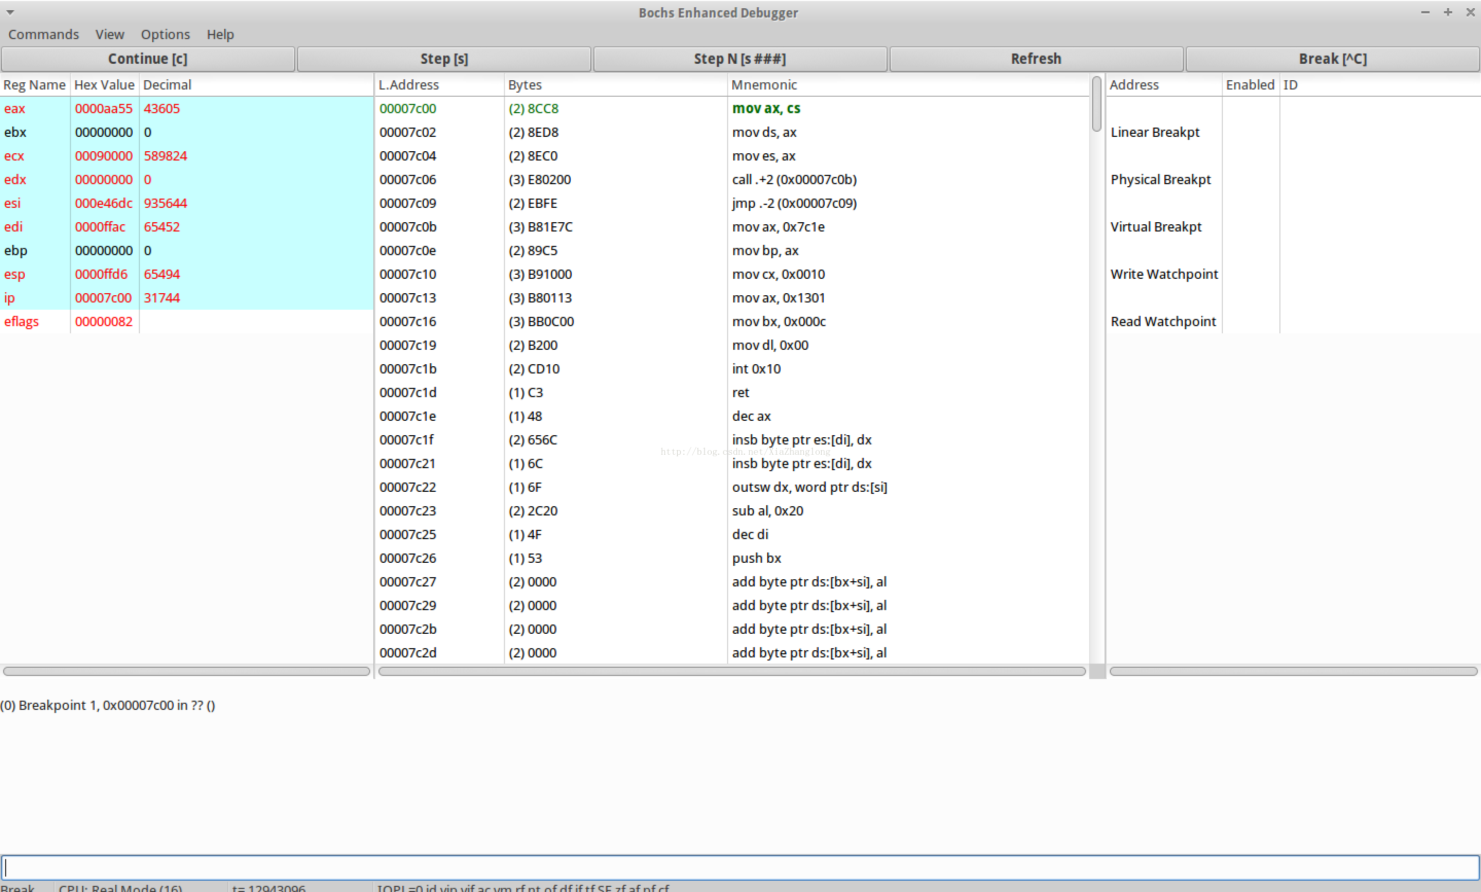Focus the debugger command input field

coord(740,867)
